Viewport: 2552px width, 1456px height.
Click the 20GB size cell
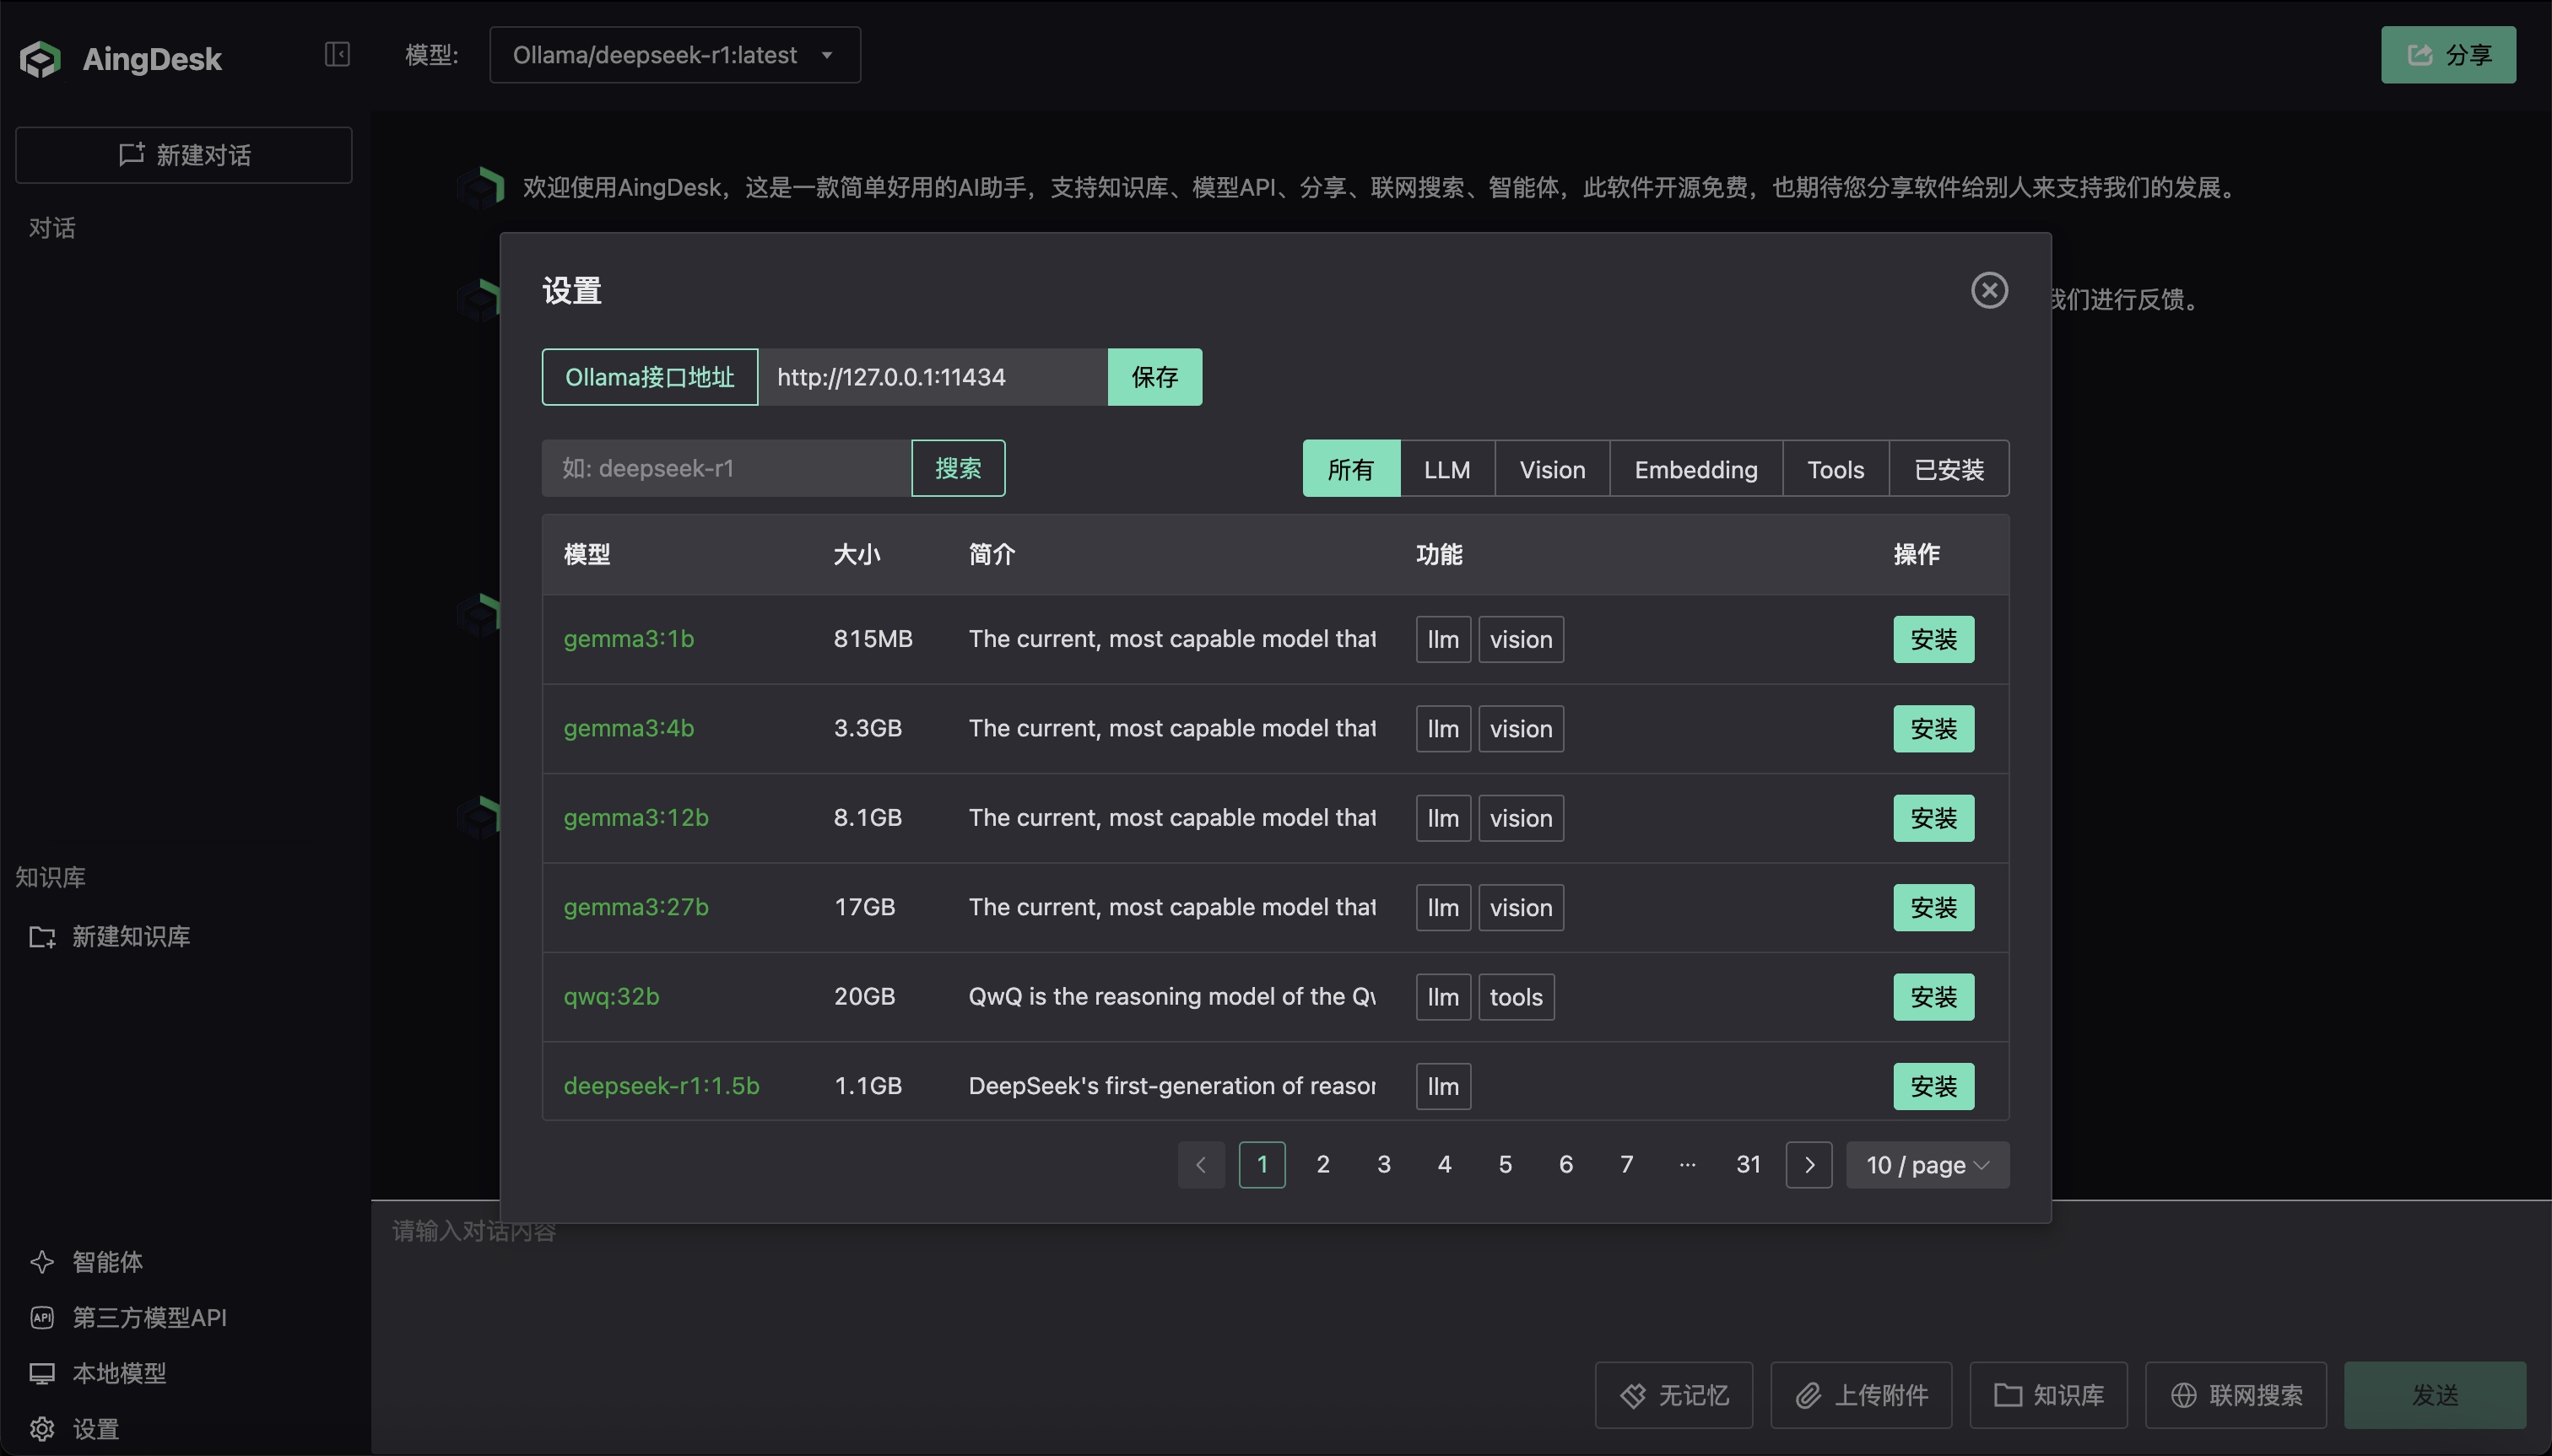pos(864,996)
